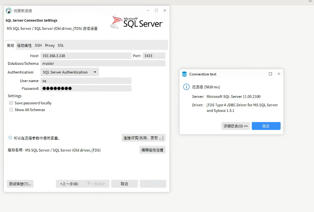Open the Proxy tab
Image resolution: width=314 pixels, height=212 pixels.
[50, 46]
